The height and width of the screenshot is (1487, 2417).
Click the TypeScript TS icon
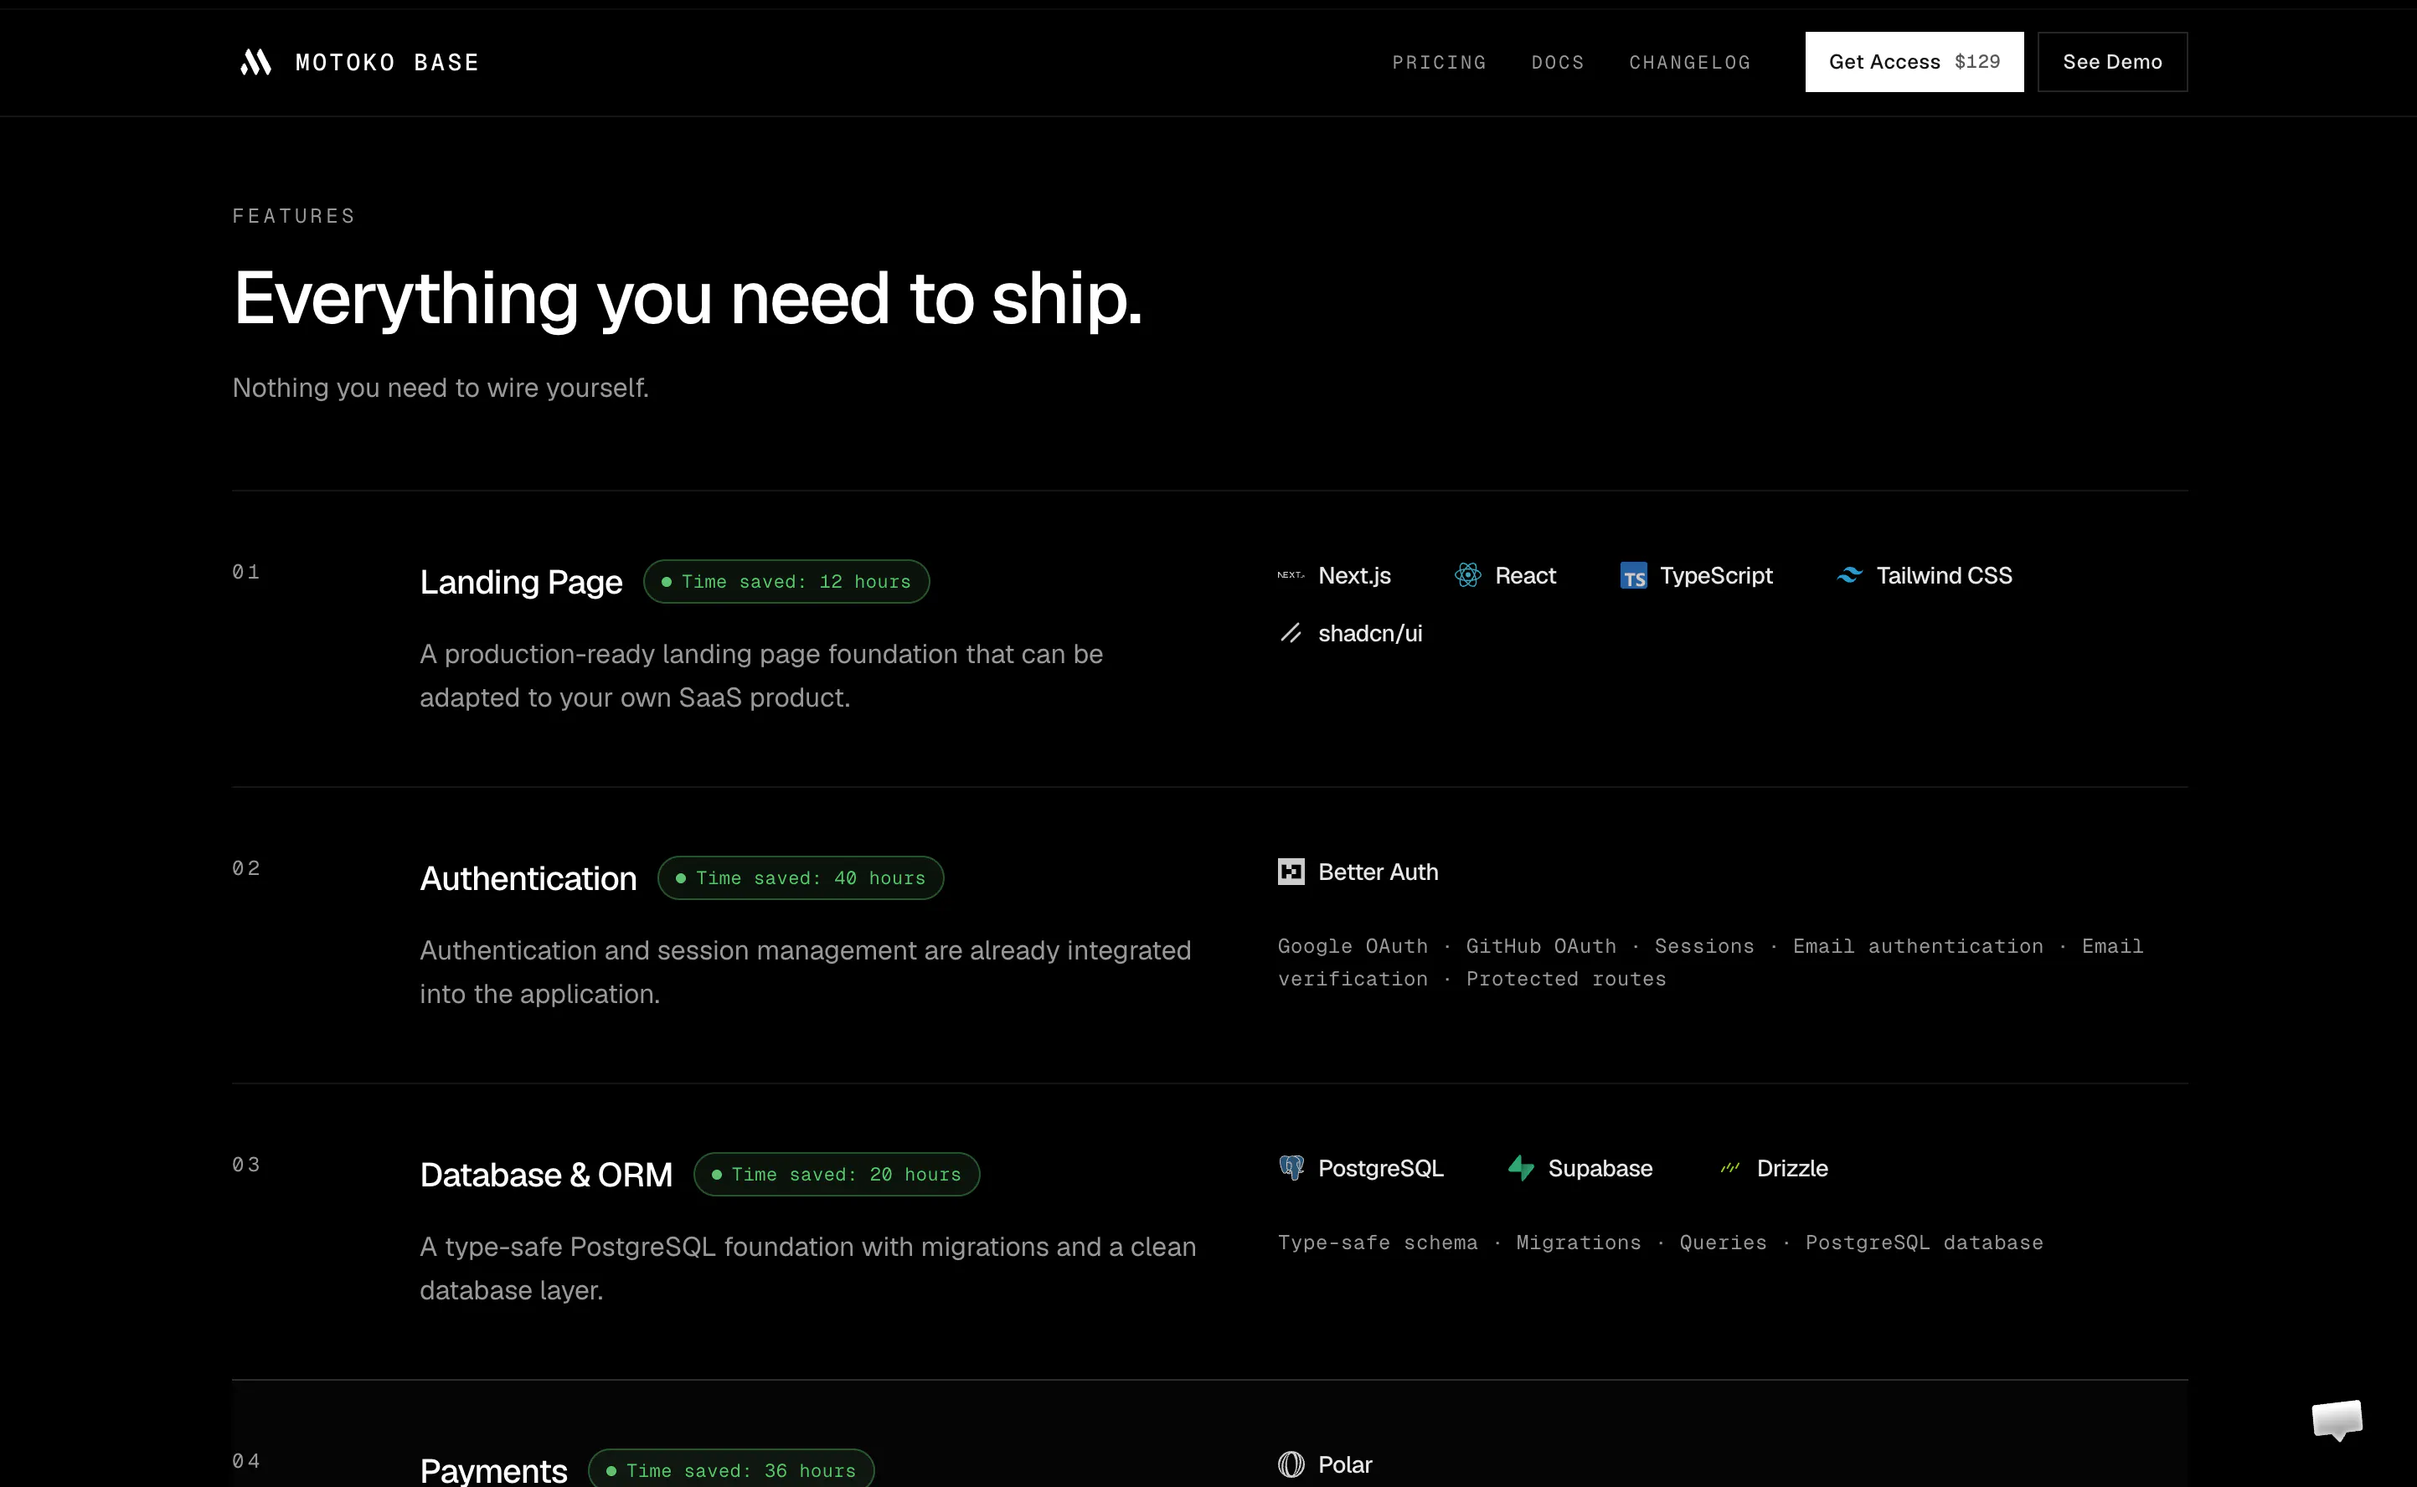[x=1633, y=576]
